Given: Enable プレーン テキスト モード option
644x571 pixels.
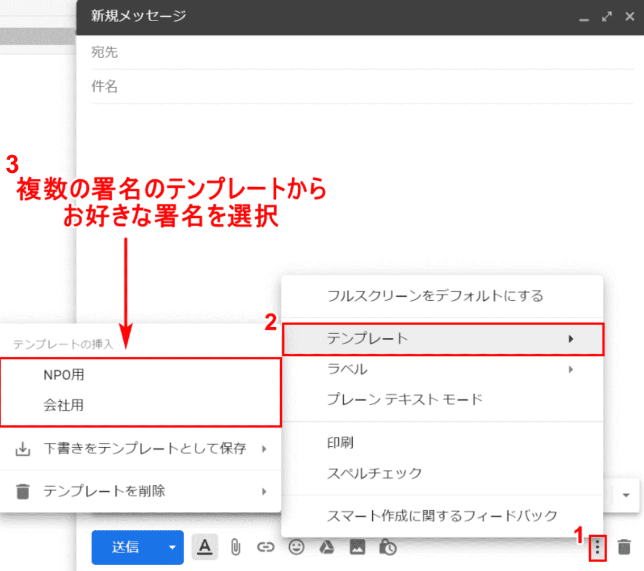Looking at the screenshot, I should (442, 399).
